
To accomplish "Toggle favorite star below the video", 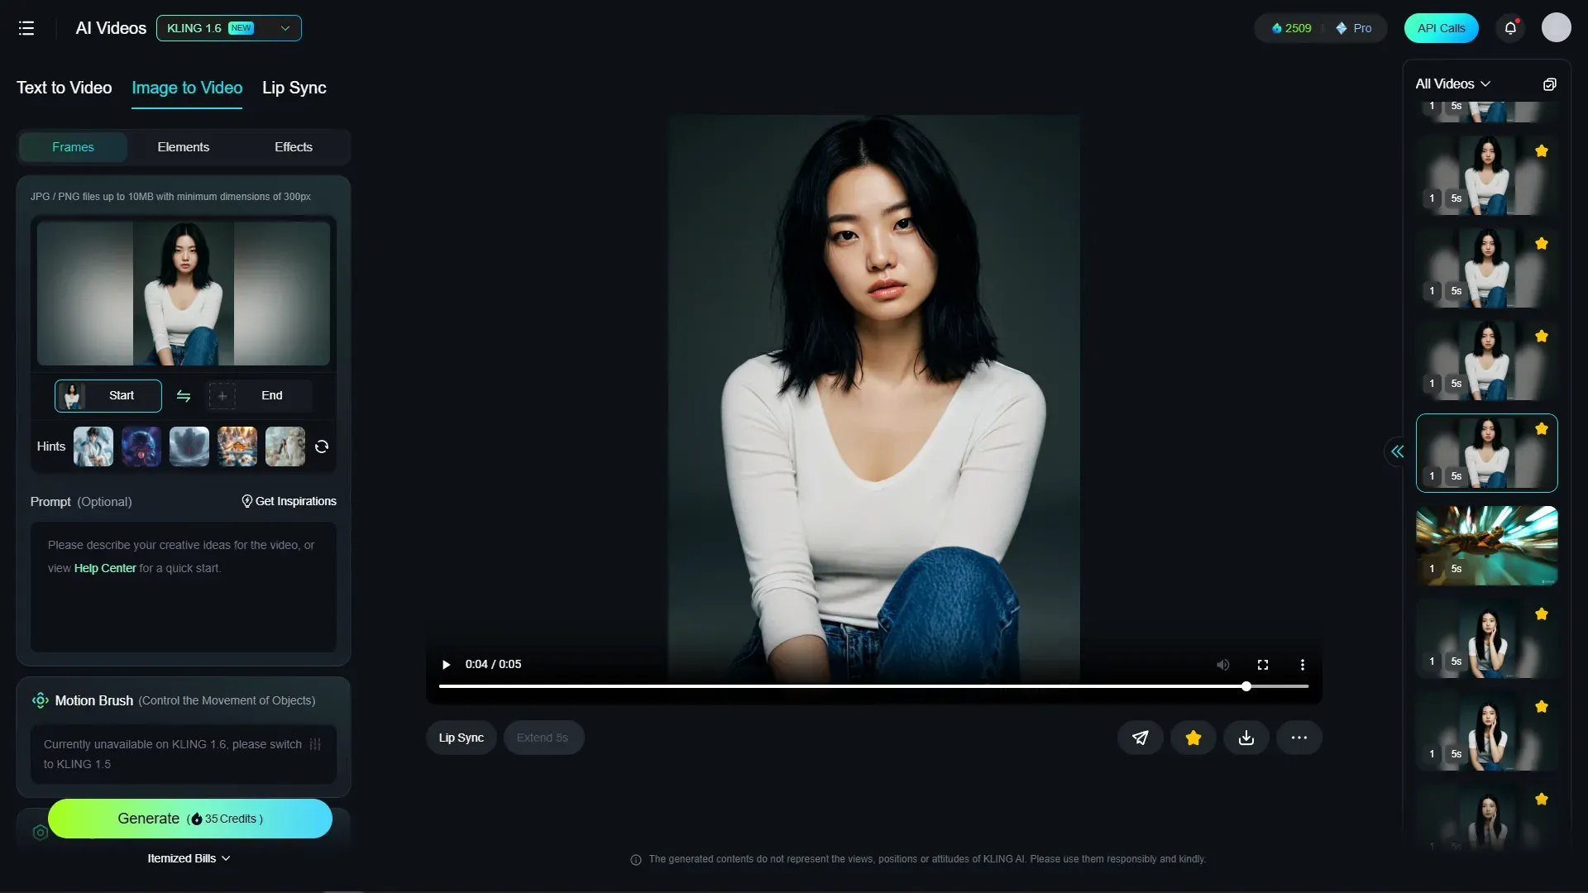I will tap(1193, 738).
